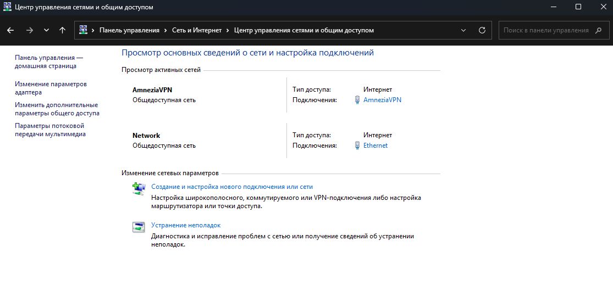Open Устранение неполадок link
613x285 pixels.
pos(186,225)
